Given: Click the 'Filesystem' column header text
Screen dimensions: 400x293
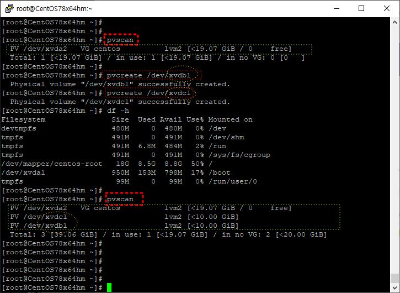Looking at the screenshot, I should (24, 119).
